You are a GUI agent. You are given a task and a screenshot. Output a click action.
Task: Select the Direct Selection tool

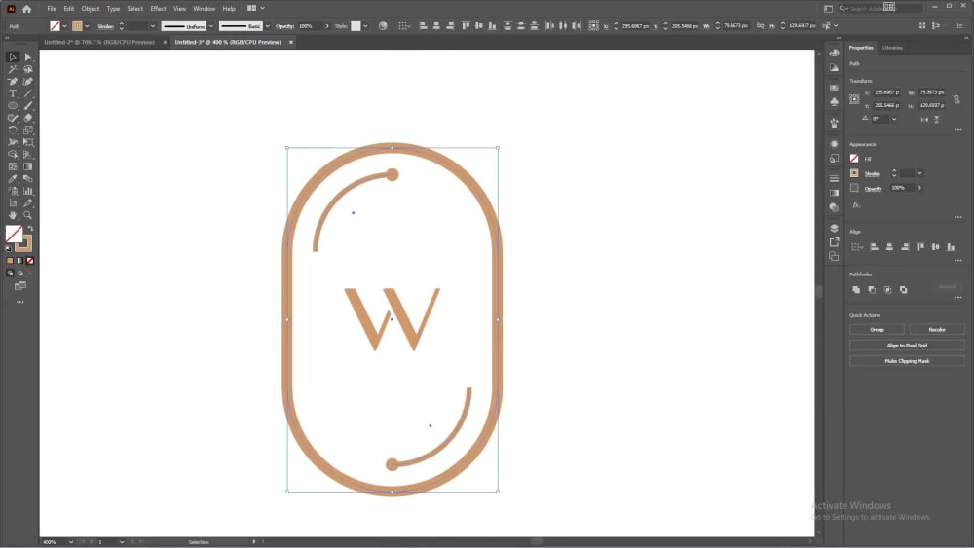click(x=28, y=57)
